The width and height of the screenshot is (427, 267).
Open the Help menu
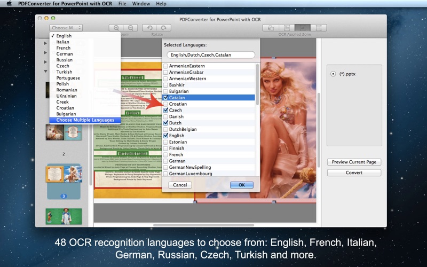[161, 4]
